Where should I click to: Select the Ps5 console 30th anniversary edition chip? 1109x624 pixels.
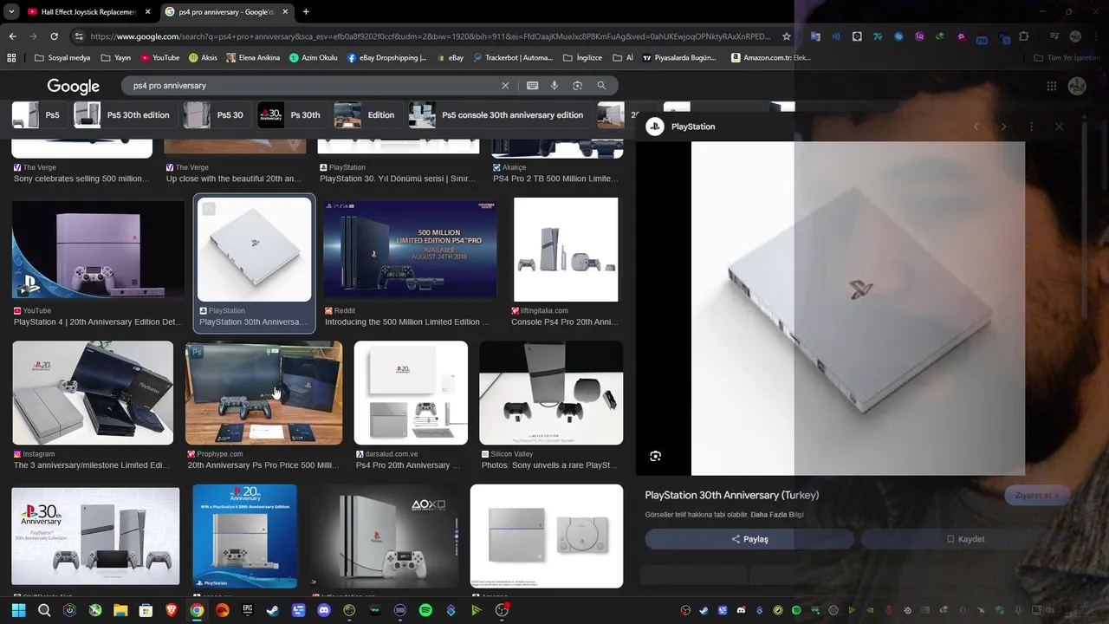[x=499, y=115]
